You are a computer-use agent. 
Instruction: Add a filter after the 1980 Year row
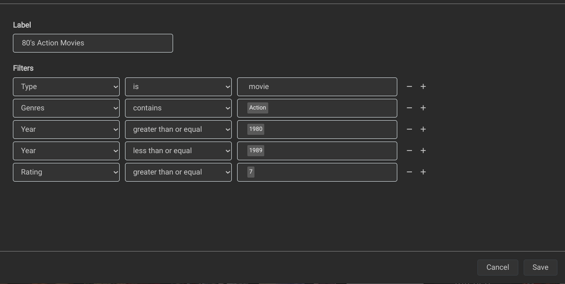point(423,129)
